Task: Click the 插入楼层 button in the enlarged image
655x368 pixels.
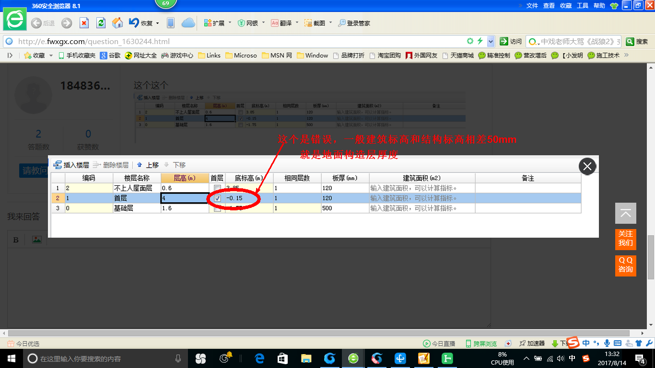Action: click(71, 165)
